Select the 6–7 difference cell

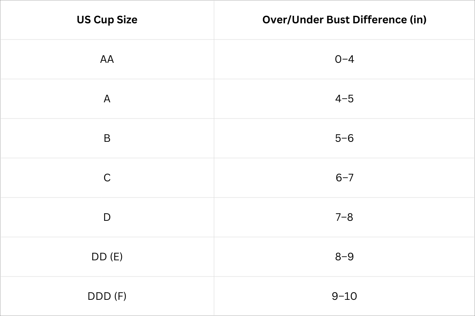pos(344,178)
